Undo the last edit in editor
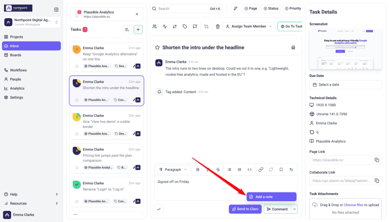The image size is (389, 222). point(291,170)
